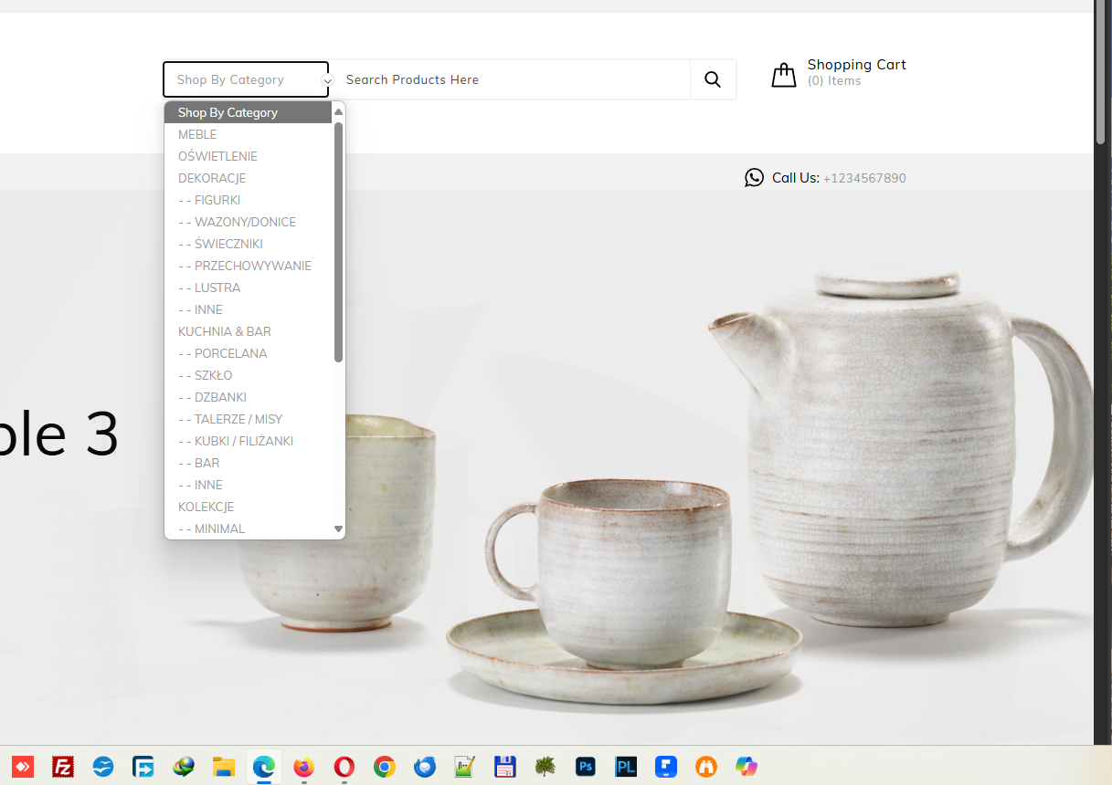Screen dimensions: 1112x785
Task: Select KUCHNIA & BAR category
Action: tap(248, 331)
